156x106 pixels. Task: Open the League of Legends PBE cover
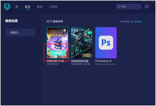(57, 43)
